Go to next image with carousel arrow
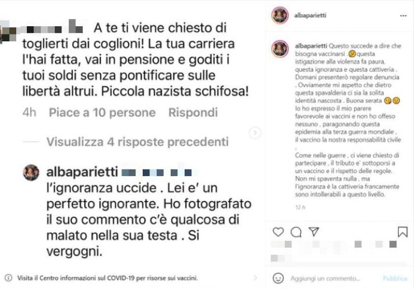This screenshot has width=414, height=289. coord(255,132)
